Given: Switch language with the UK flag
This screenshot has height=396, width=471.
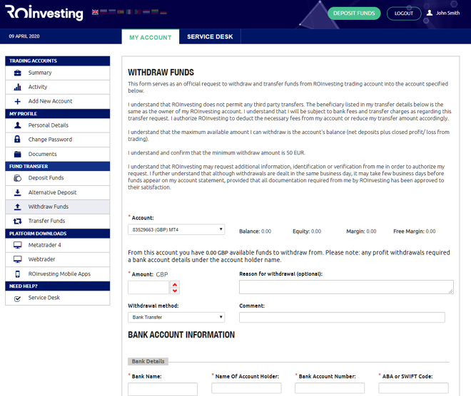Looking at the screenshot, I should coord(95,12).
